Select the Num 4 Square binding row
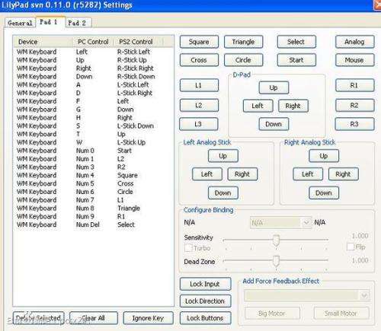Screen dimensions: 381x331 point(94,175)
